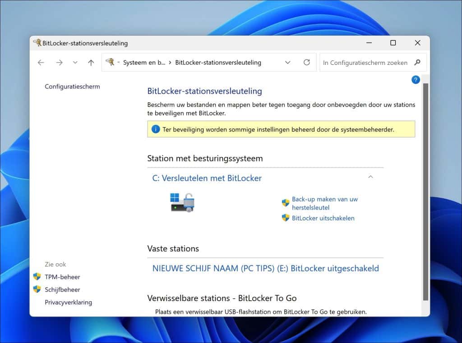
Task: Open the Configuratiescherm sidebar link
Action: click(72, 87)
